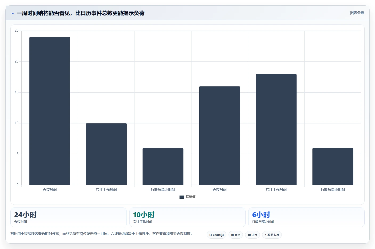Viewport: 375px width, 249px height.
Task: Click the 图表分析 label in the header
Action: pyautogui.click(x=357, y=13)
